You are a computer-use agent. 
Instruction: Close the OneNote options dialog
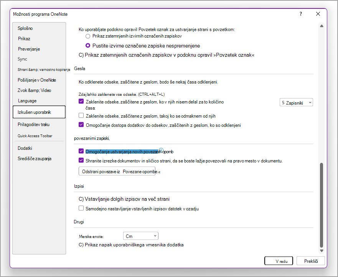tap(318, 14)
